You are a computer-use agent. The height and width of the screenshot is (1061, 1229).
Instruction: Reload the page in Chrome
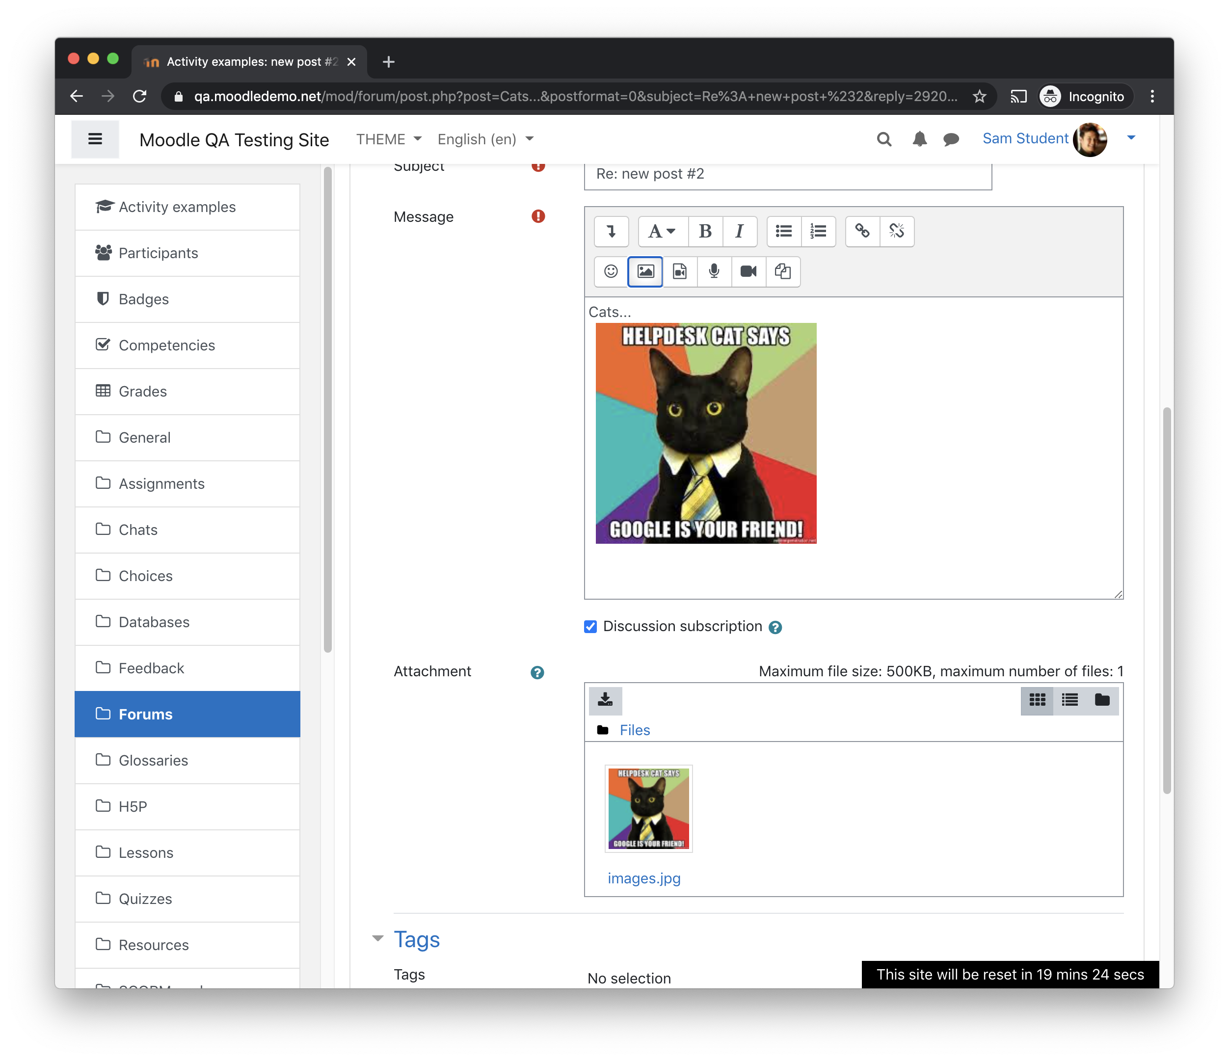coord(139,97)
